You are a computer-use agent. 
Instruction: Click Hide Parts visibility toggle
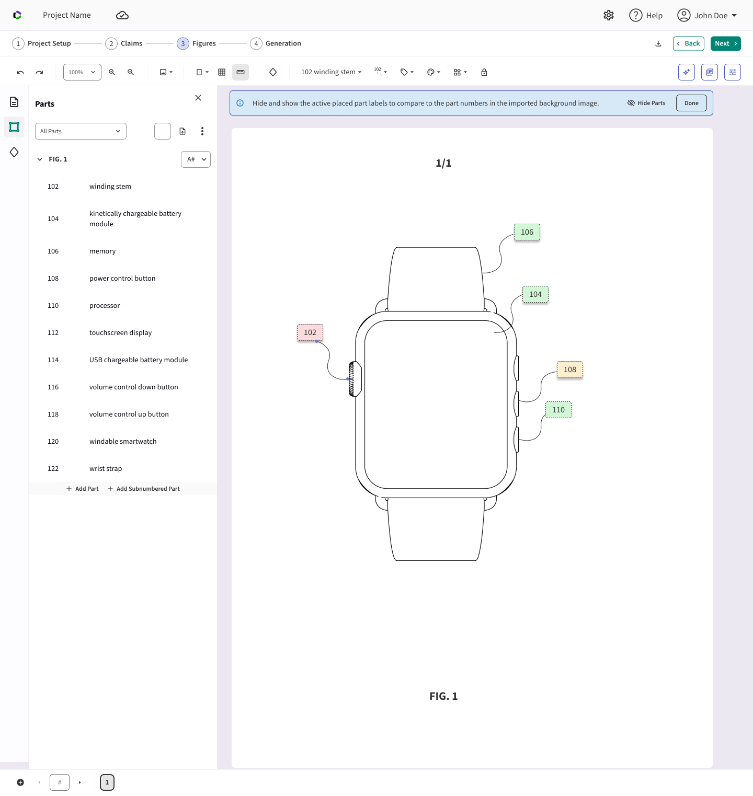tap(646, 103)
